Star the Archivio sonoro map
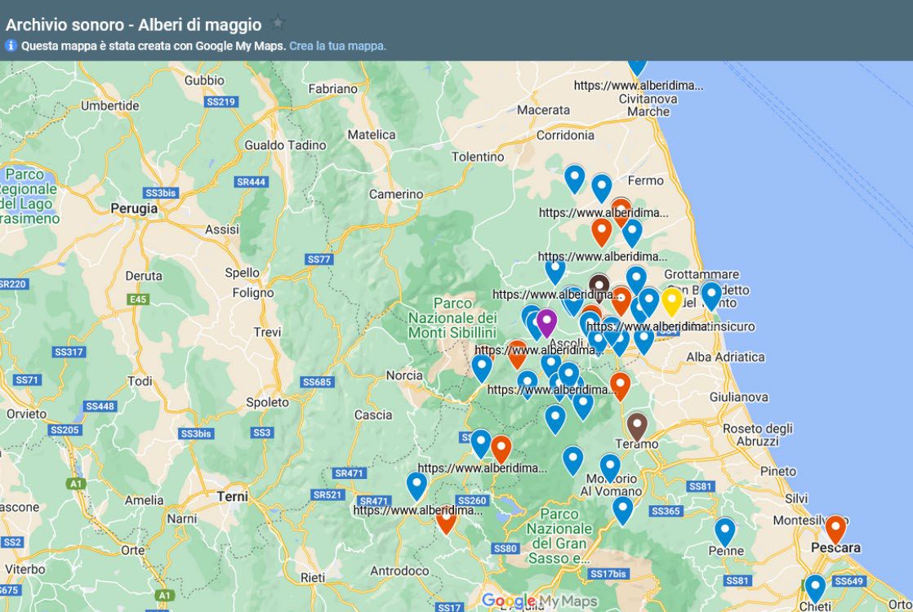Screen dimensions: 913x612 pyautogui.click(x=278, y=24)
